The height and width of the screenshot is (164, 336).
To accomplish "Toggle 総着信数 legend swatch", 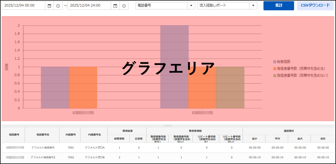I will [275, 62].
